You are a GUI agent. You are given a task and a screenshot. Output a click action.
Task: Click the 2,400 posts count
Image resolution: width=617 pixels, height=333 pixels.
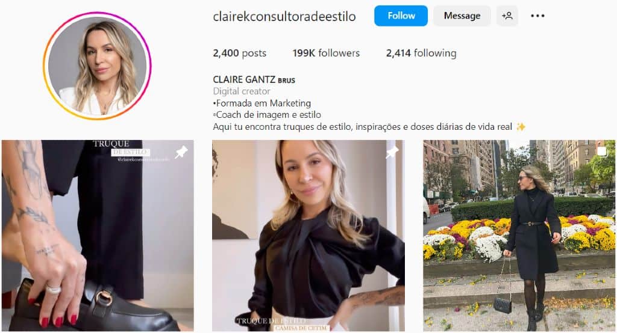click(239, 53)
